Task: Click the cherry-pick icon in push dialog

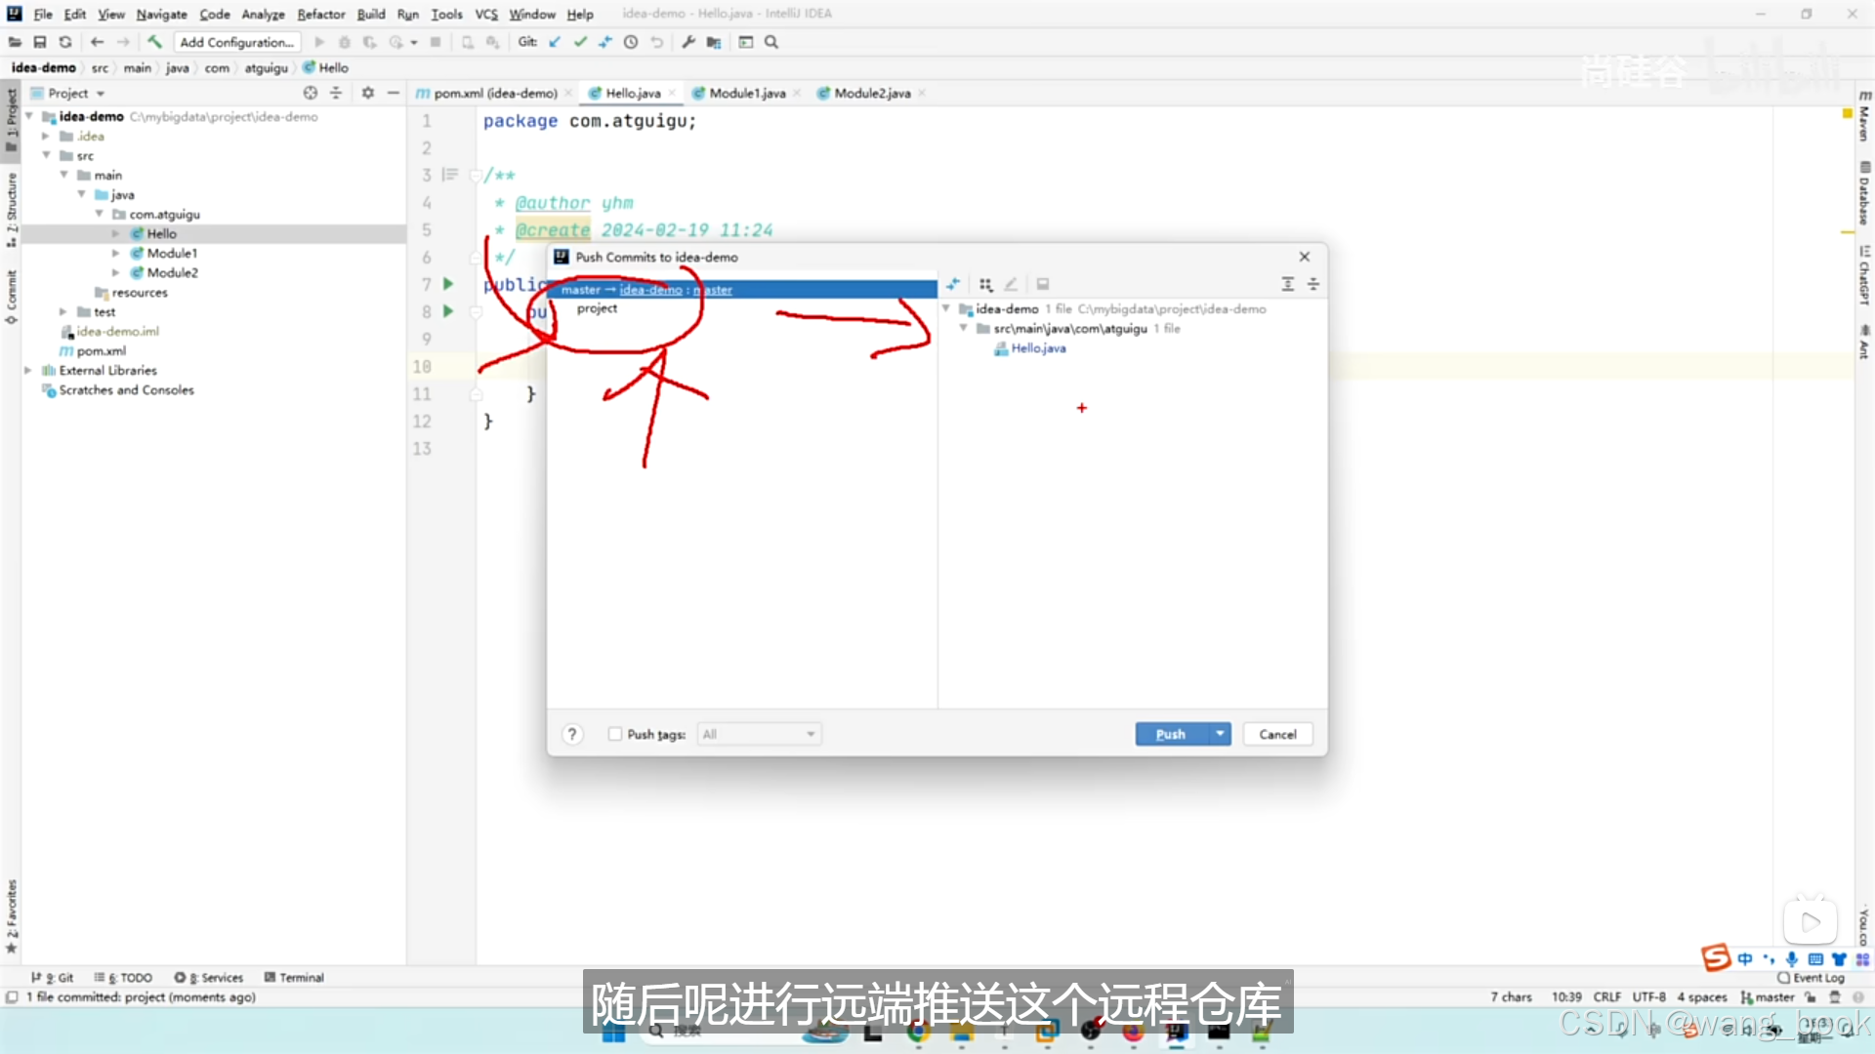Action: pyautogui.click(x=953, y=284)
